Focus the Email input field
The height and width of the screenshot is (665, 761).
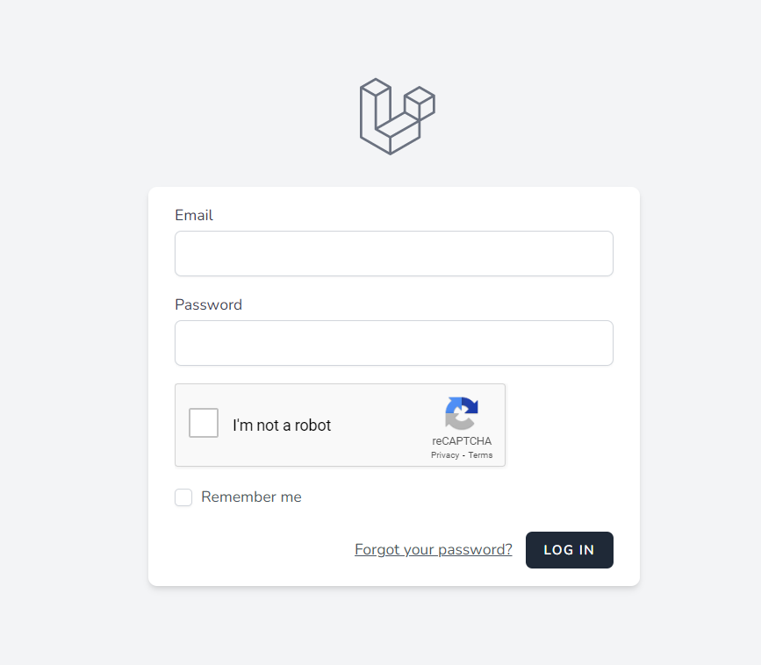(x=393, y=254)
